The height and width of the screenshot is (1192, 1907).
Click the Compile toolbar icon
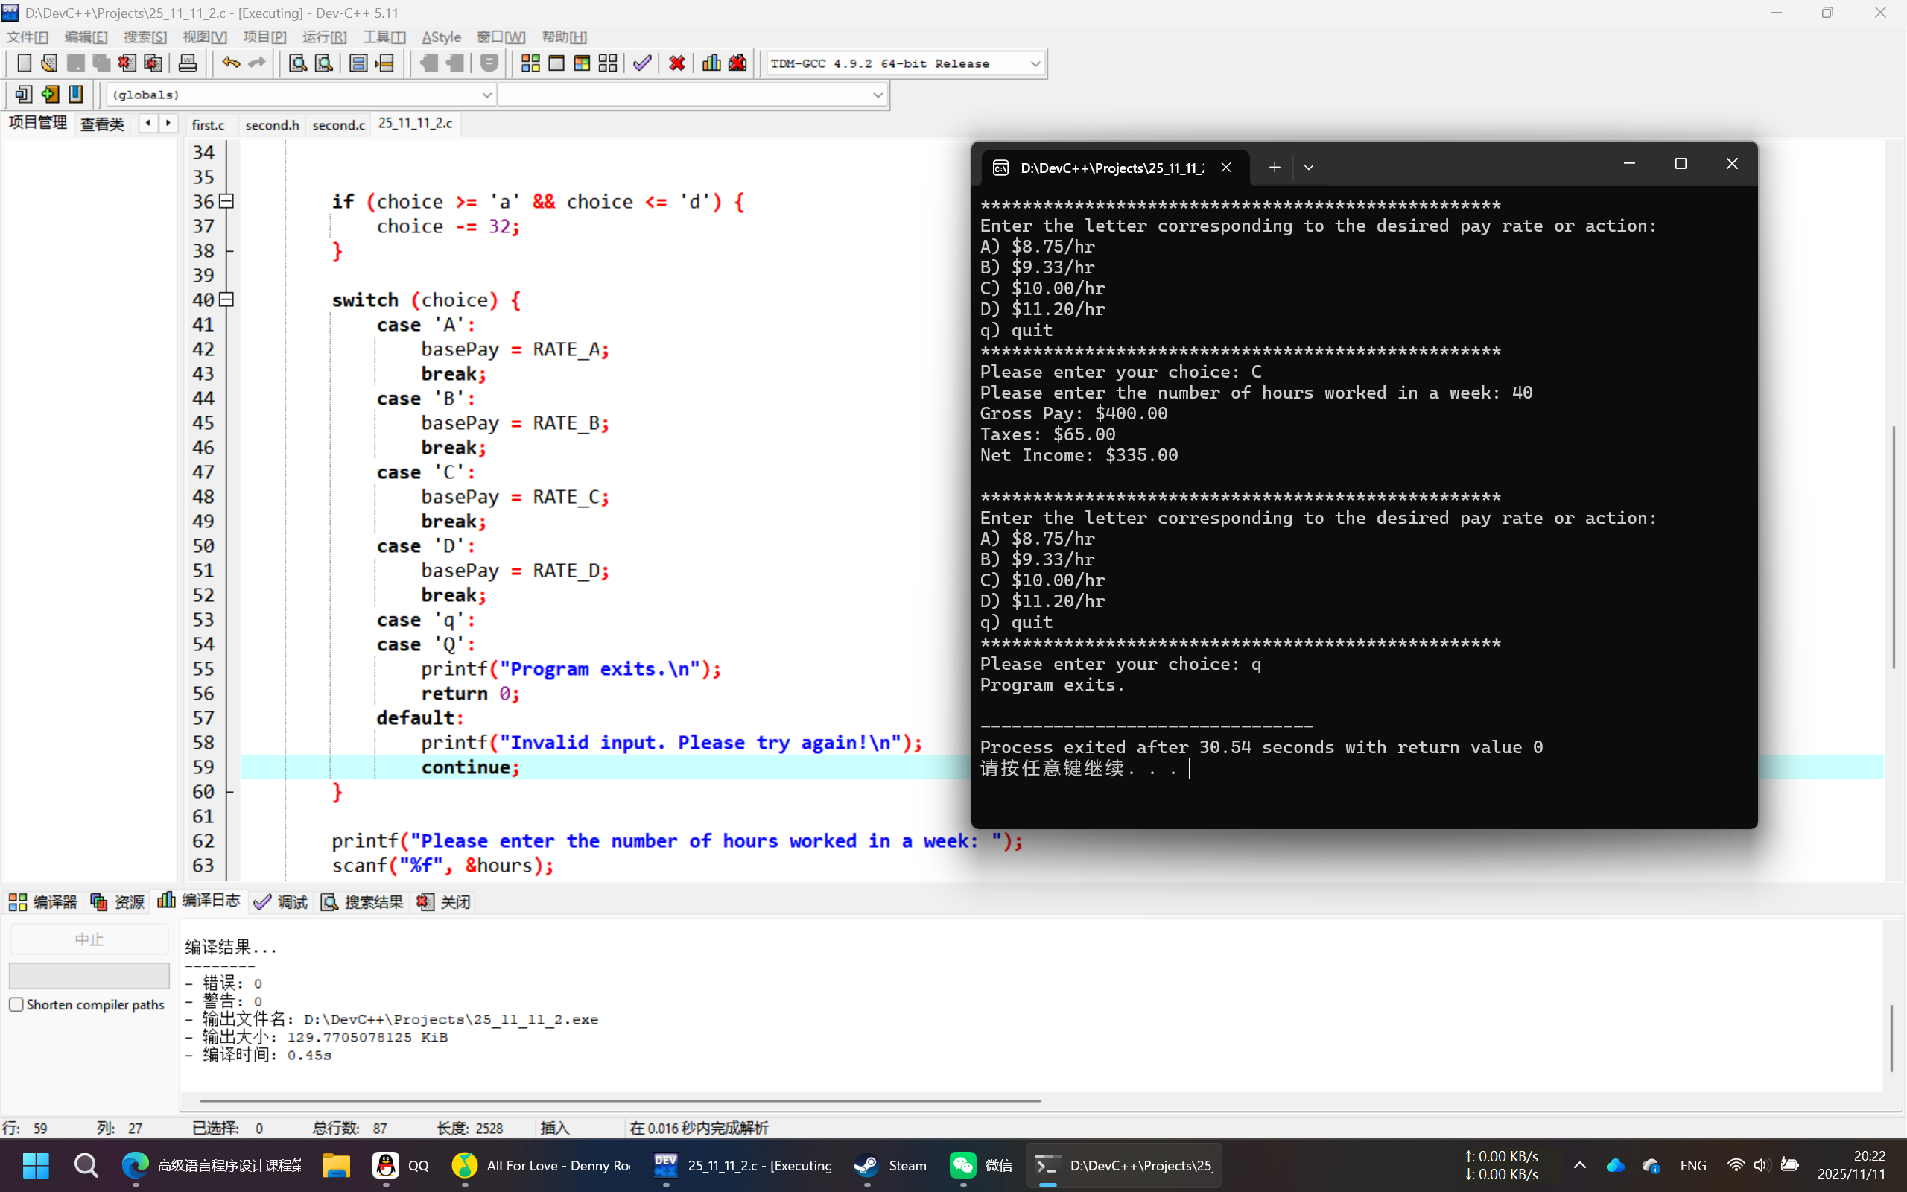[530, 63]
